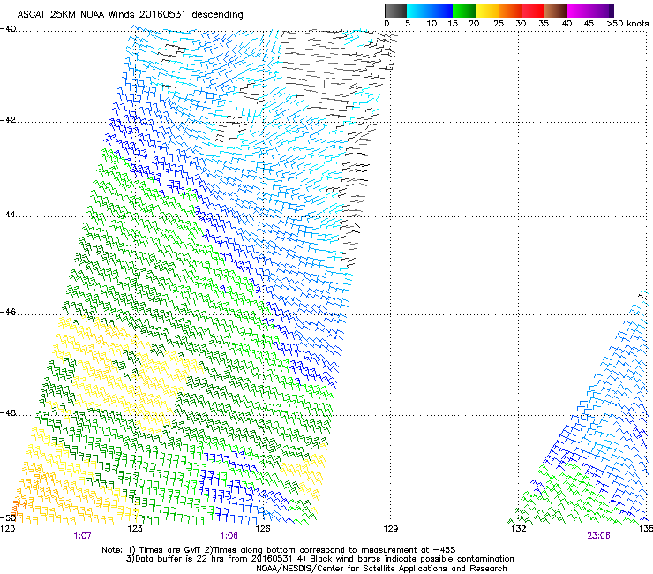This screenshot has width=653, height=574.
Task: Click the orange 25-30 knots color swatch
Action: pyautogui.click(x=510, y=11)
